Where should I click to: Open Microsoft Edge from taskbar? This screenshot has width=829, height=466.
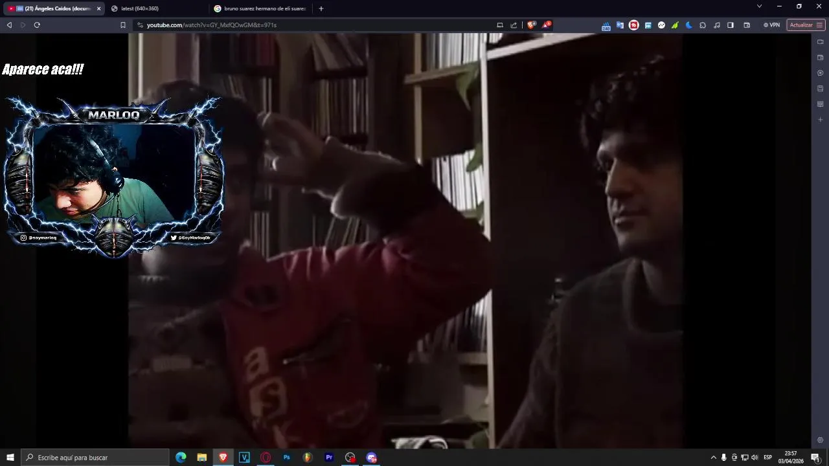181,458
